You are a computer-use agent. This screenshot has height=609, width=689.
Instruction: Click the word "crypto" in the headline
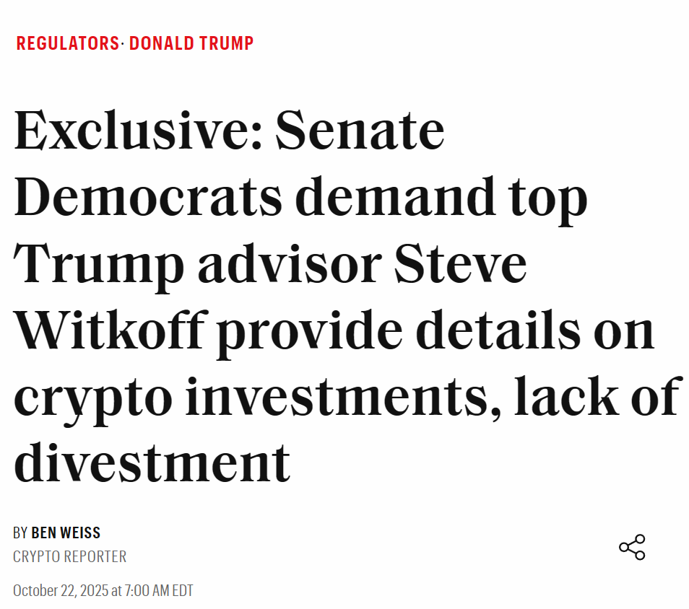pyautogui.click(x=92, y=398)
